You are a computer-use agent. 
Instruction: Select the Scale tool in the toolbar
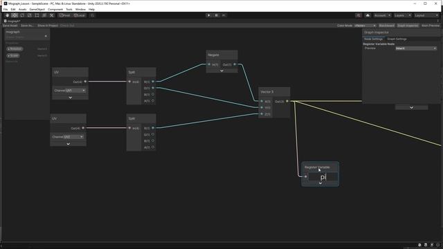(29, 15)
